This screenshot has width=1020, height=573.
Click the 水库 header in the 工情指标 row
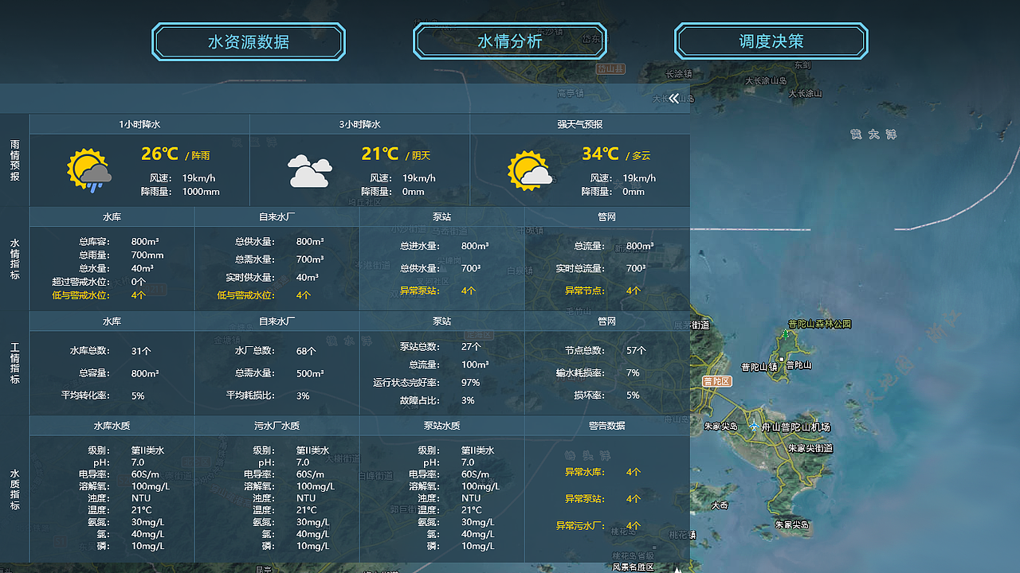click(112, 321)
